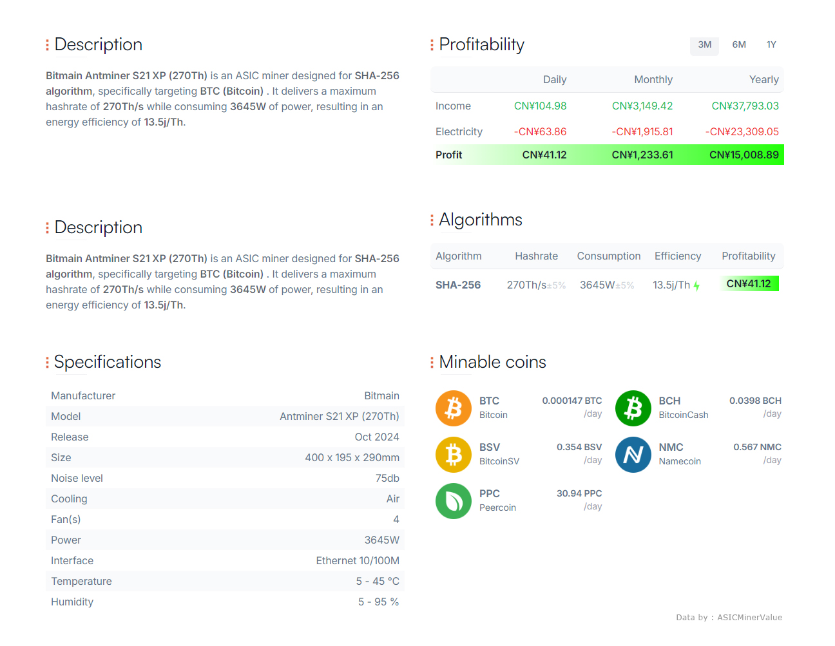Click the daily income CN¥104.98 value
This screenshot has width=835, height=646.
coord(541,106)
